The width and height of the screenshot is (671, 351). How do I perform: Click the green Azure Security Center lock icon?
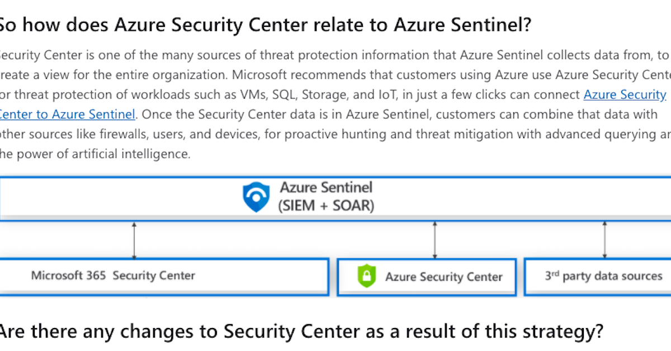pos(367,276)
